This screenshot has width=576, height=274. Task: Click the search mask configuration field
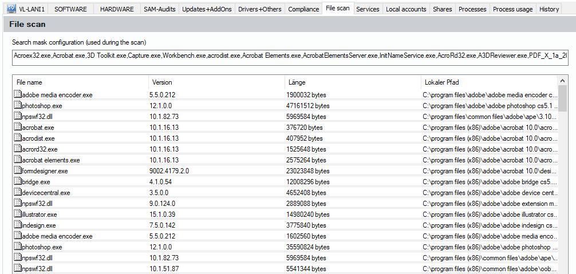289,55
